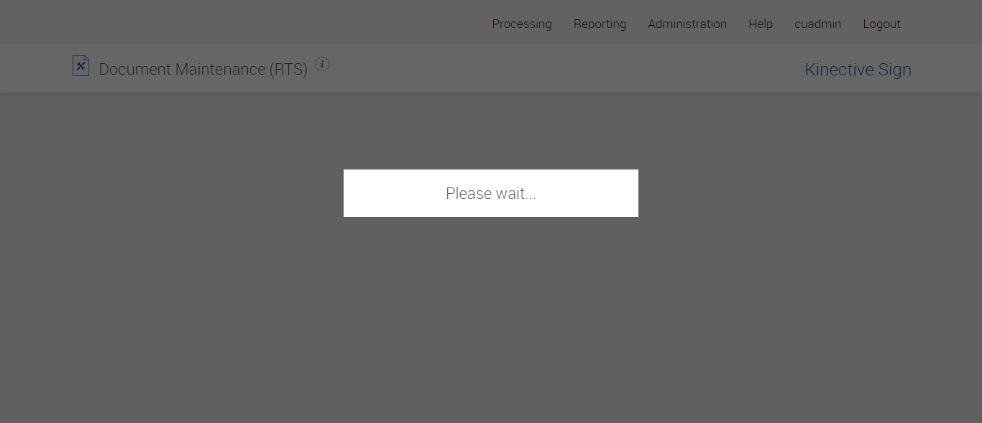Select Help from the top navigation bar
Screen dimensions: 982x423
(761, 24)
